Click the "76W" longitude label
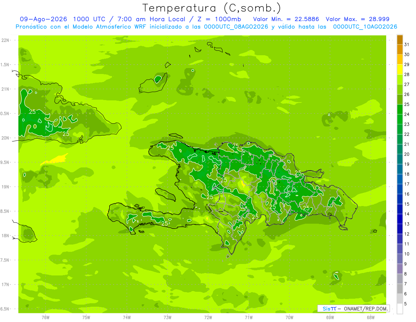 45,317
